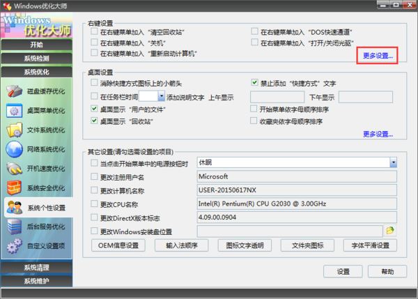
Task: Open the 开始 menu section
Action: click(36, 45)
